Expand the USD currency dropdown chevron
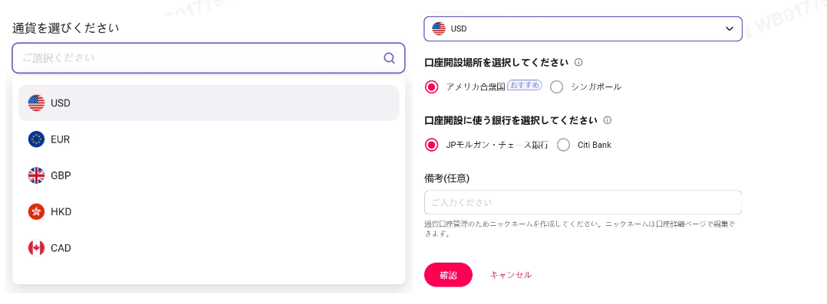This screenshot has height=304, width=827. click(730, 29)
